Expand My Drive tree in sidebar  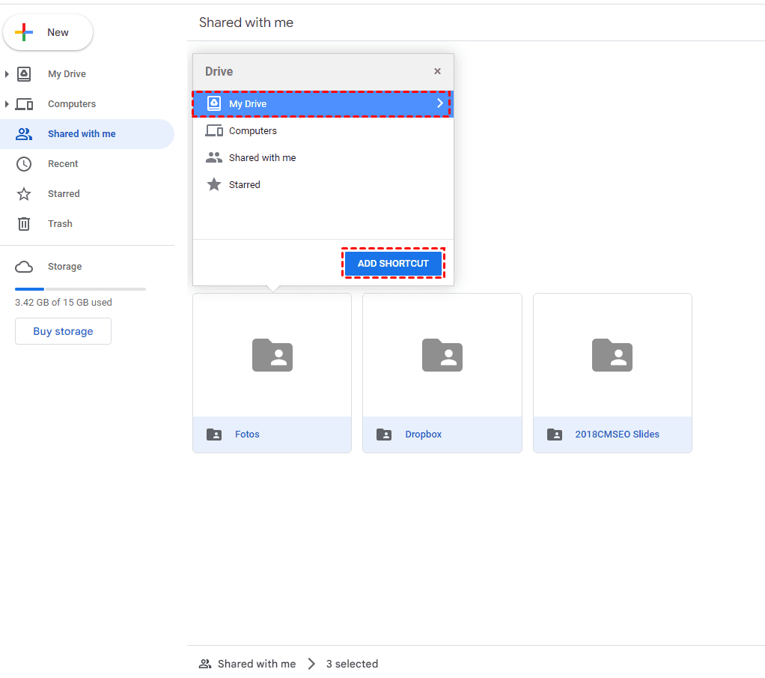[7, 74]
